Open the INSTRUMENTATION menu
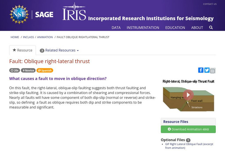The width and height of the screenshot is (225, 151). [143, 28]
